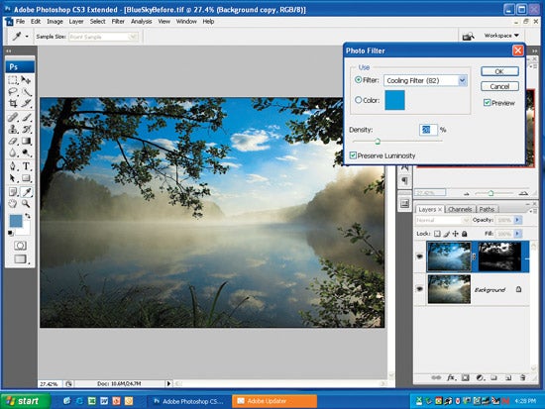The height and width of the screenshot is (409, 545).
Task: Select the Pen tool
Action: [13, 166]
